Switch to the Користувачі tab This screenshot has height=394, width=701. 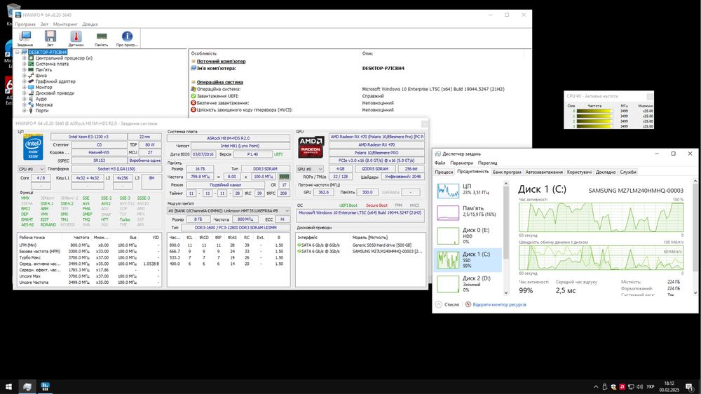click(x=579, y=172)
